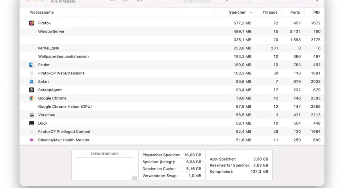Click the Vorschau (Preview) icon

(32, 115)
